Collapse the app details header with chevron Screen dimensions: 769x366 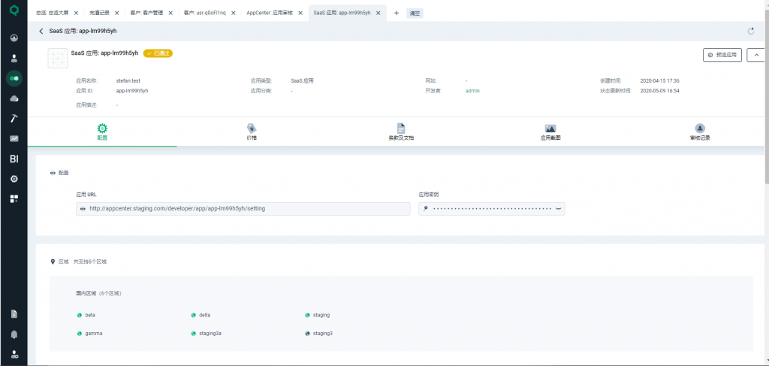[755, 55]
